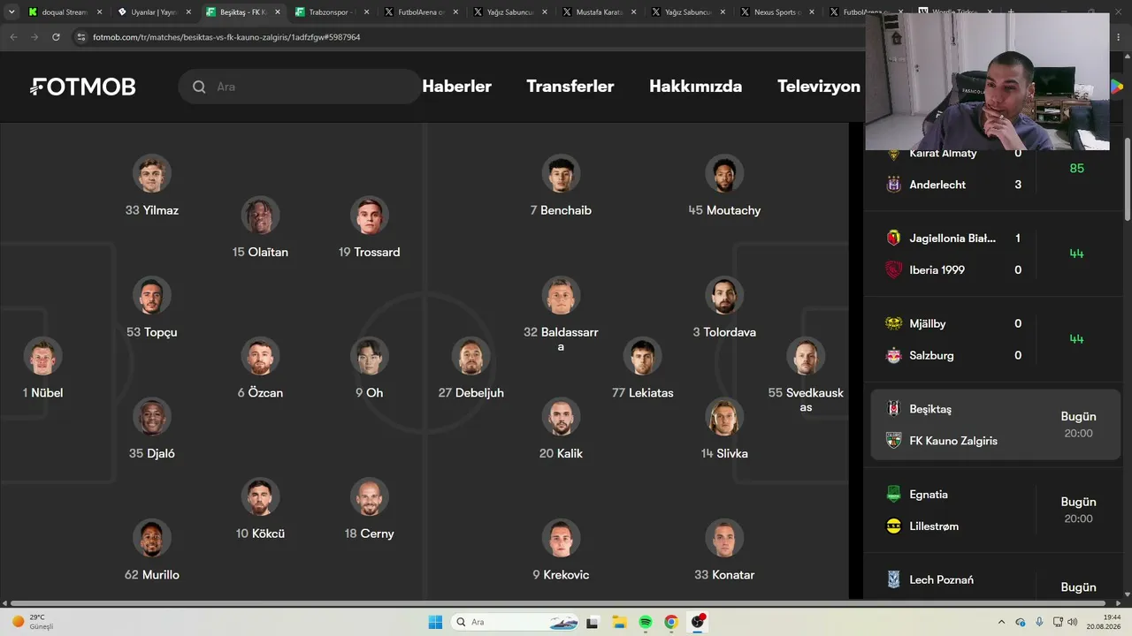This screenshot has height=636, width=1132.
Task: Click the FotMob logo
Action: click(83, 87)
